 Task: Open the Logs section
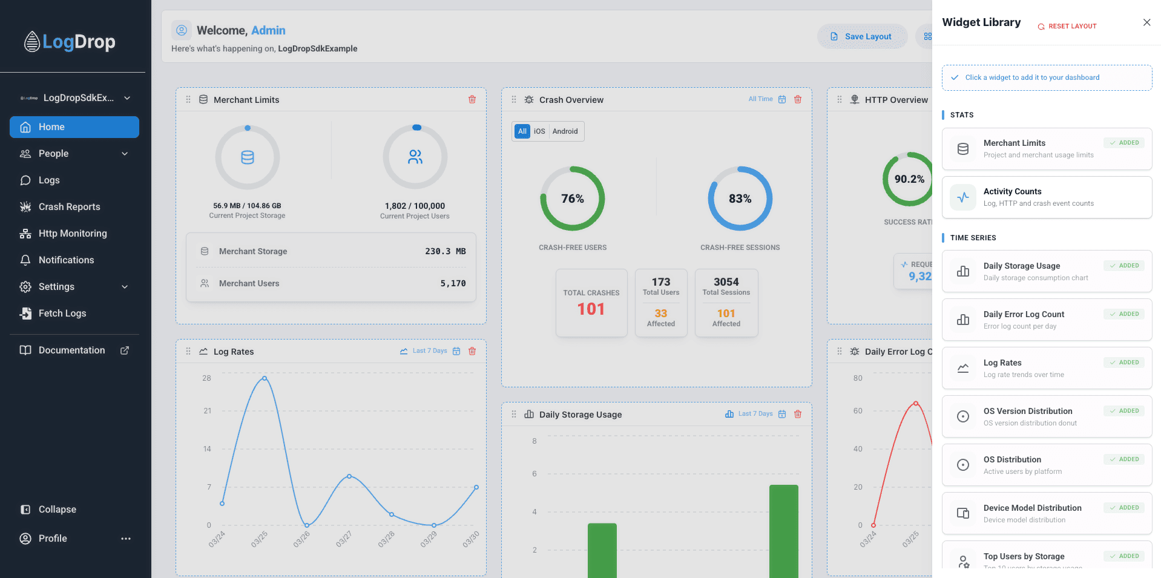click(x=74, y=180)
